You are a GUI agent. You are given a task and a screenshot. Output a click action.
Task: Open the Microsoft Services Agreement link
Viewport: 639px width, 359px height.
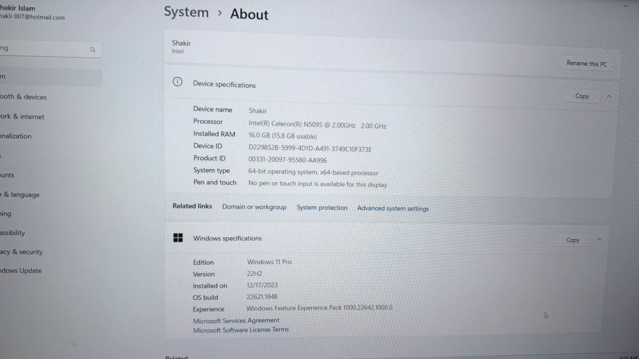(236, 320)
